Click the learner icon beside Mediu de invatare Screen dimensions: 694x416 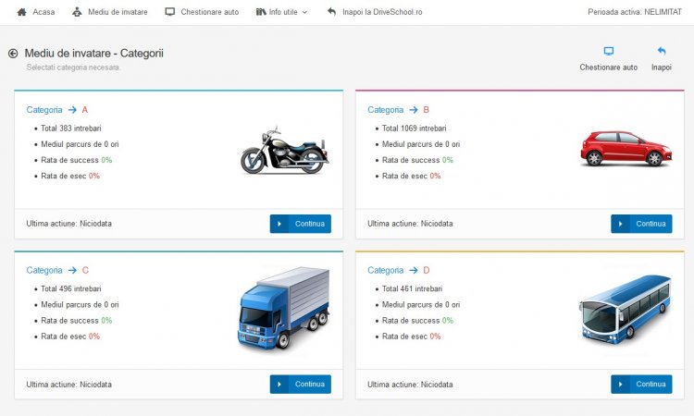click(x=77, y=12)
